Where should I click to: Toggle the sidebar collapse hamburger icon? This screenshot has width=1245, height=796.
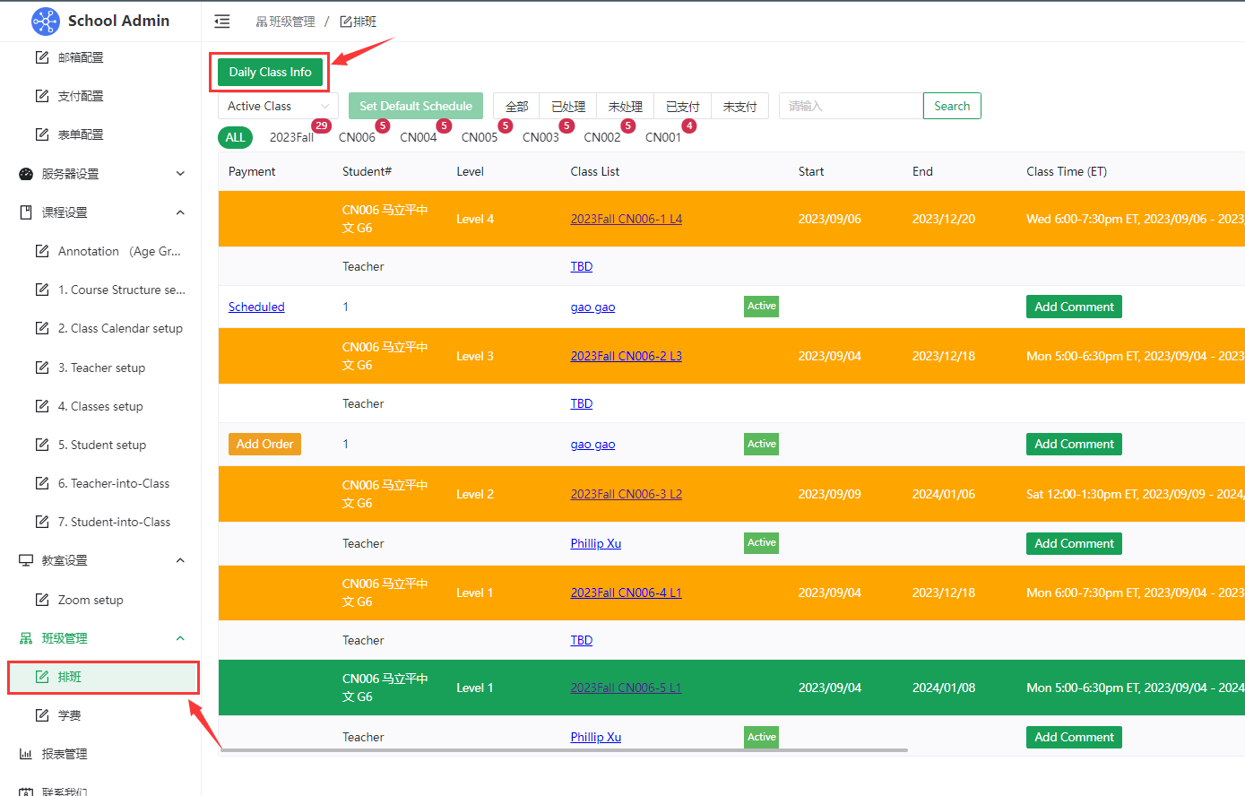click(x=222, y=22)
